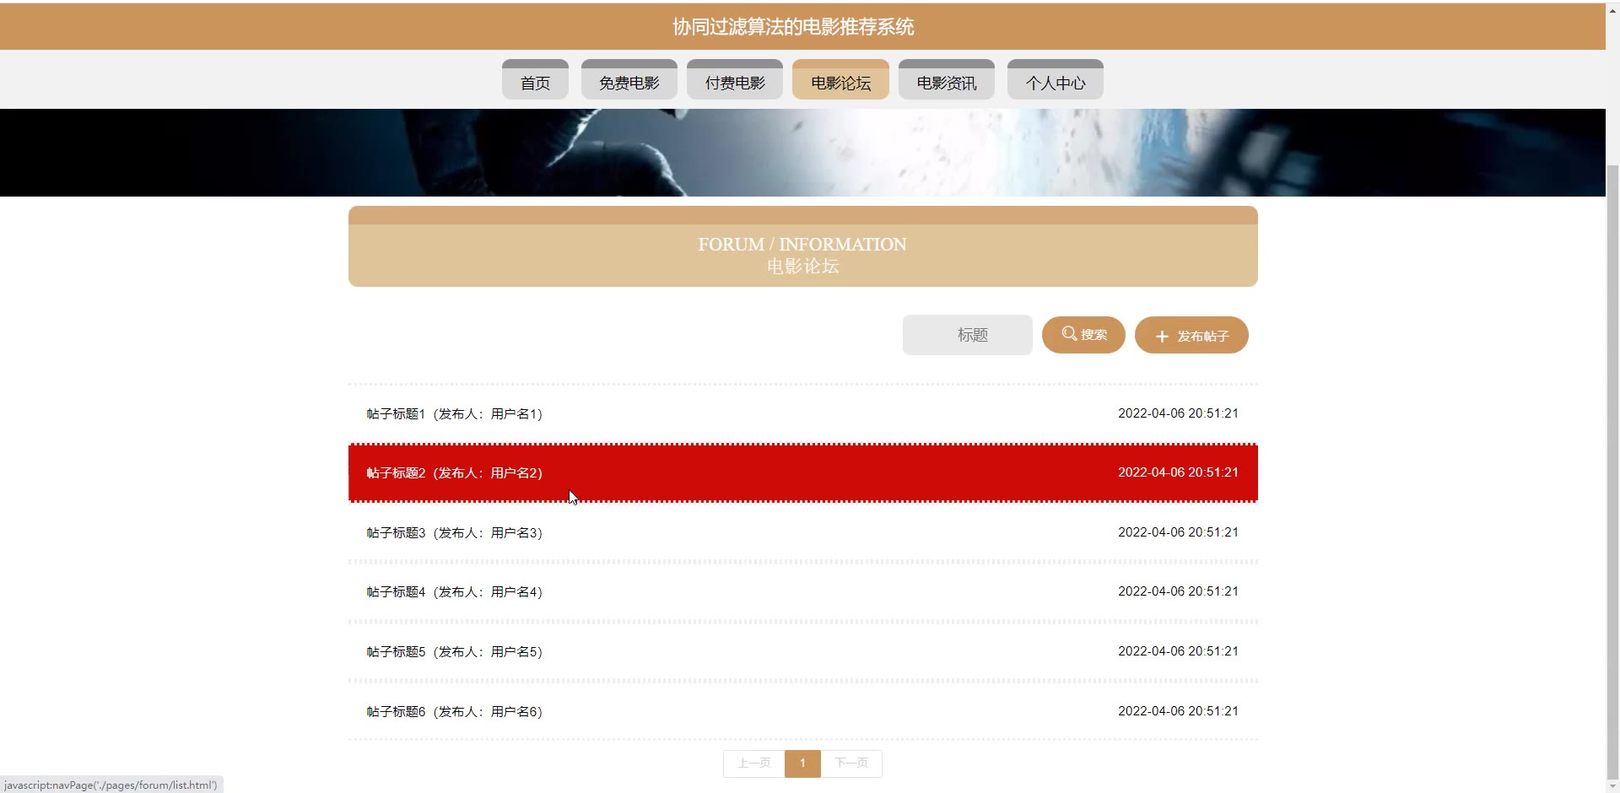Switch to the 付费电影 tab
This screenshot has height=793, width=1620.
coord(735,79)
